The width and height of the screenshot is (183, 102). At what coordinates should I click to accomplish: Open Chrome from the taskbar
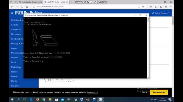tap(44, 99)
